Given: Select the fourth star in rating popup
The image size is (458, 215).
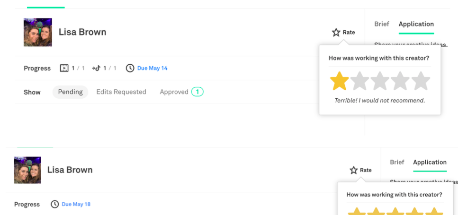Looking at the screenshot, I should 400,81.
